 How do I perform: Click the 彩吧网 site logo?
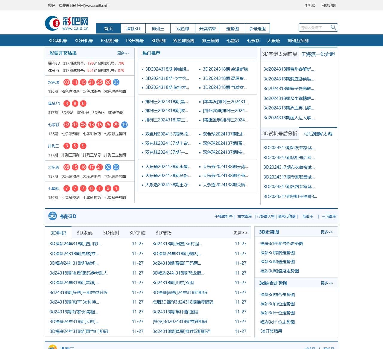67,23
